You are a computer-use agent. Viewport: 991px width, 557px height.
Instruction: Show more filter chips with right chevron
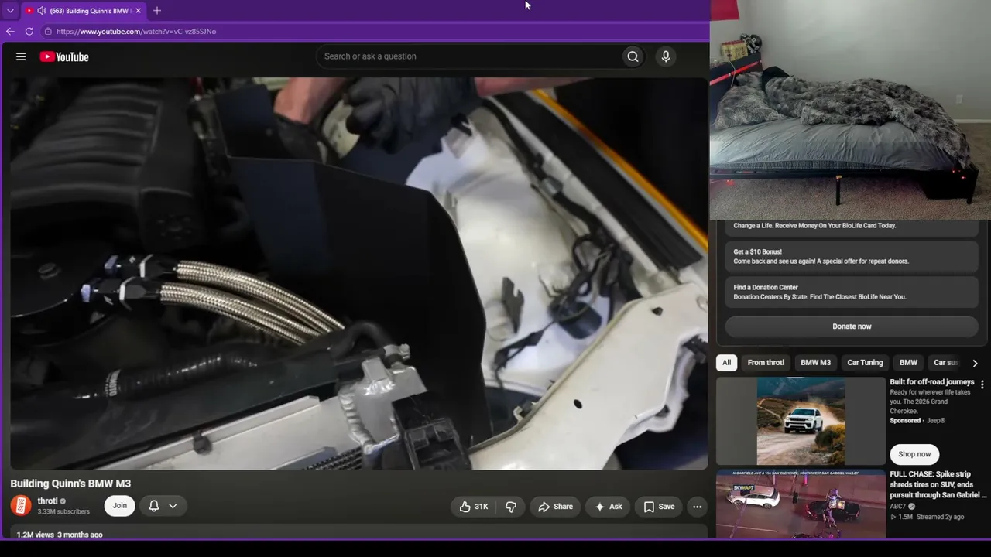975,363
